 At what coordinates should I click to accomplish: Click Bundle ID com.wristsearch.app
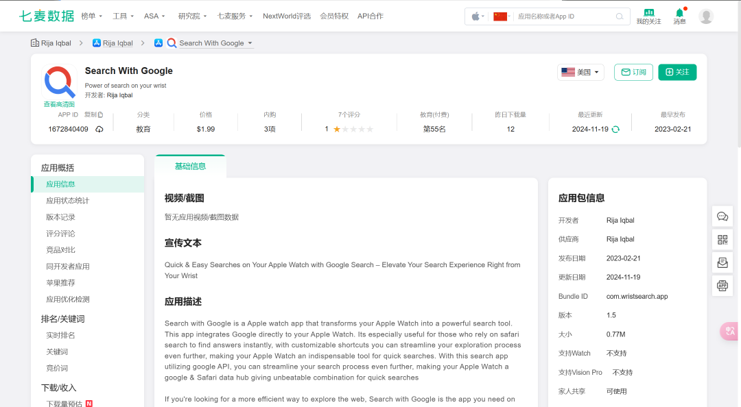[637, 297]
